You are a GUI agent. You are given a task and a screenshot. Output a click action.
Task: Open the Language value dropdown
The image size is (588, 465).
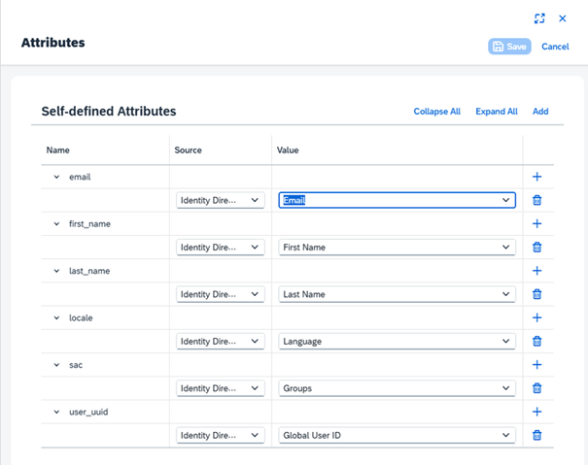click(x=397, y=342)
